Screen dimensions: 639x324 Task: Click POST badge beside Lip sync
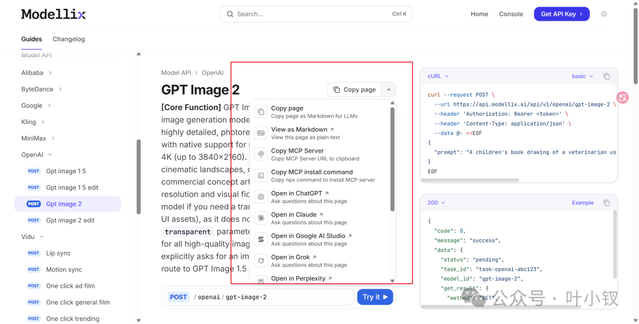[x=34, y=253]
